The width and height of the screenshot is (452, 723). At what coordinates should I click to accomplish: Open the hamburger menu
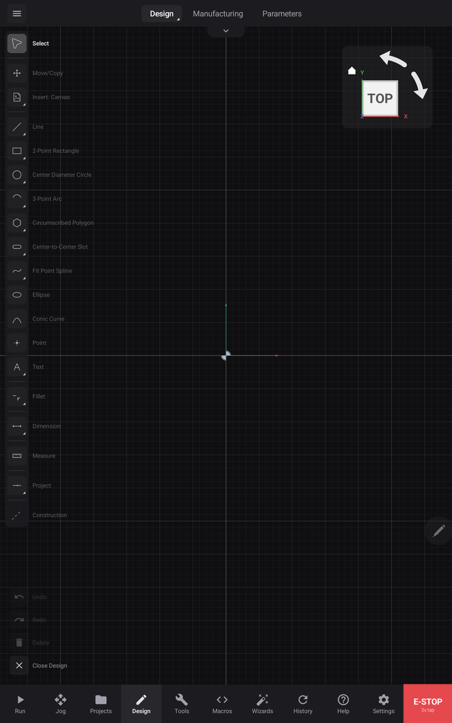coord(17,14)
